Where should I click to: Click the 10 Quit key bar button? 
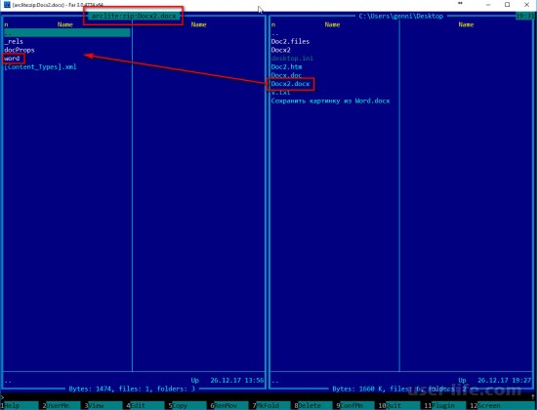click(x=399, y=405)
